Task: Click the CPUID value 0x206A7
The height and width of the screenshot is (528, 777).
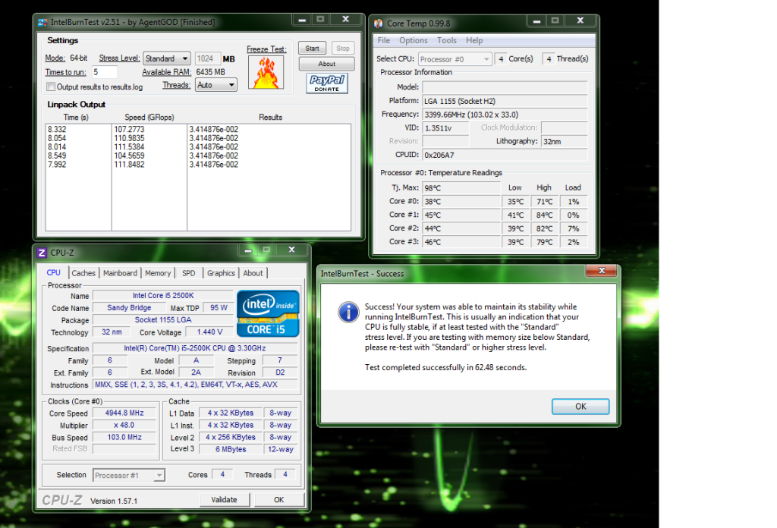Action: tap(505, 155)
